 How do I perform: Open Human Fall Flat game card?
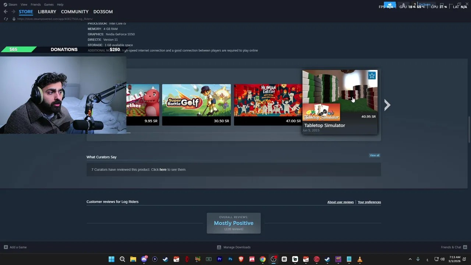click(x=268, y=105)
